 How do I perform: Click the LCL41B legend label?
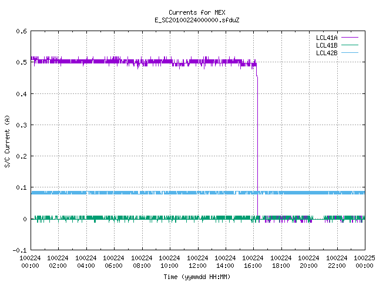pos(327,45)
